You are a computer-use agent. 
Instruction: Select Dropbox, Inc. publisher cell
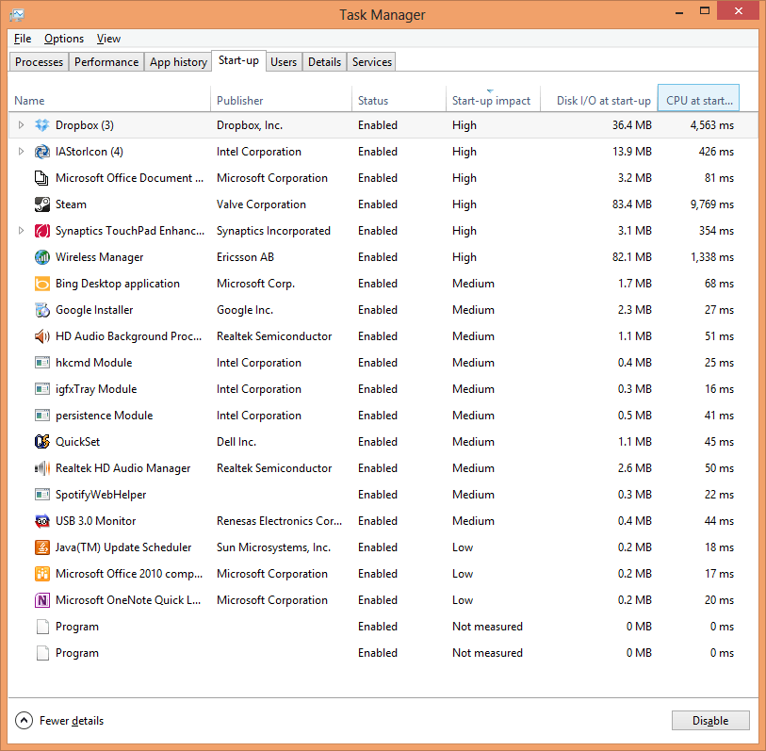(250, 125)
